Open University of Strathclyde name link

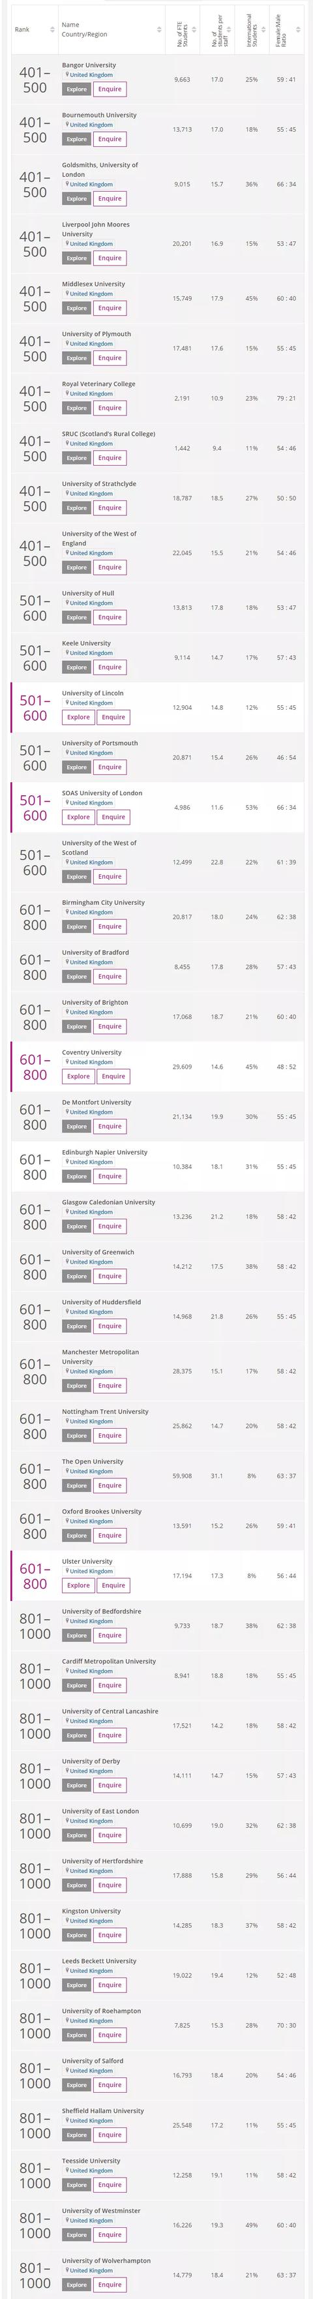tap(99, 483)
